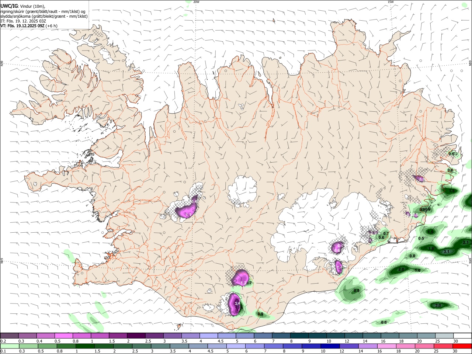Image resolution: width=472 pixels, height=354 pixels.
Task: Click the purple snow patch on Öræfajökull
Action: pos(338,267)
